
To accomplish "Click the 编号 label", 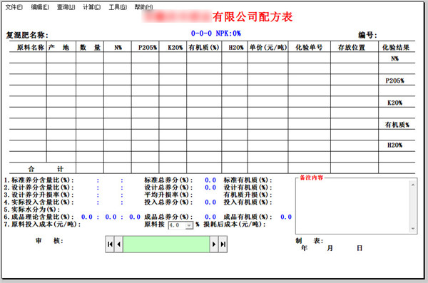I will point(367,35).
